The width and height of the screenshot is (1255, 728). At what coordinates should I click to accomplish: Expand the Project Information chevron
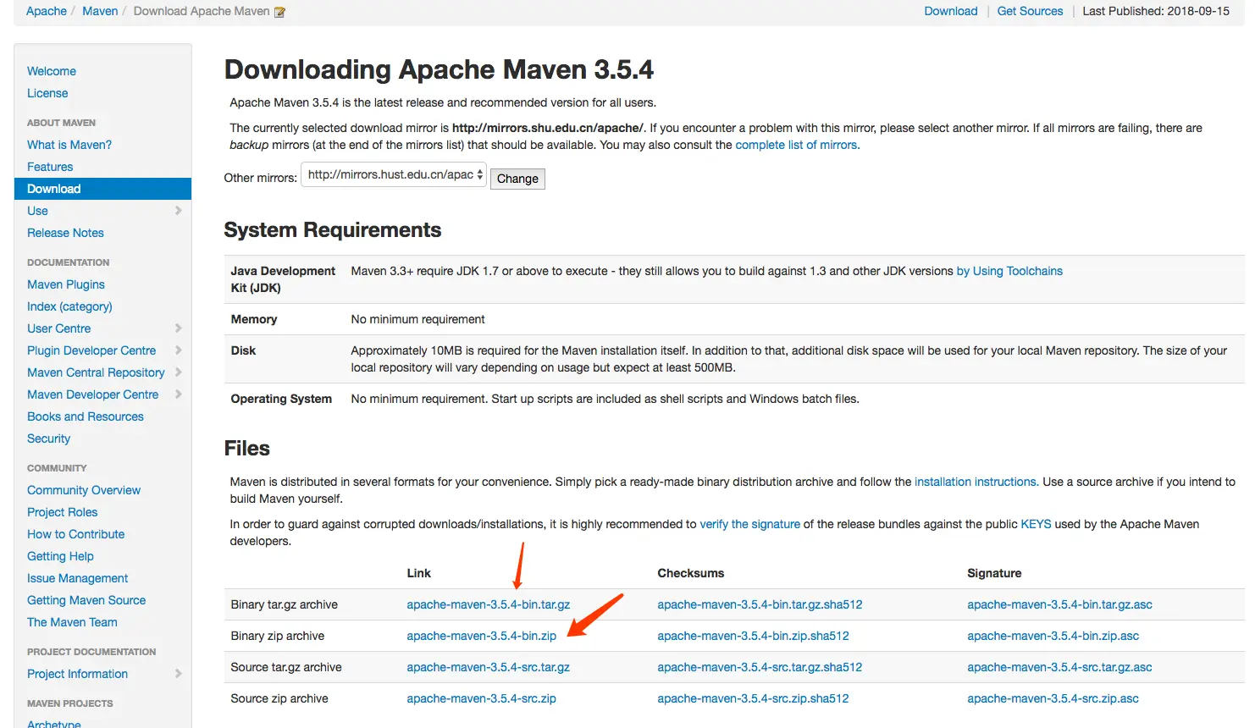[x=178, y=674]
